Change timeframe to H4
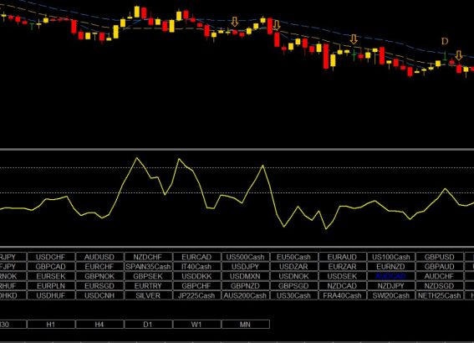 point(99,325)
